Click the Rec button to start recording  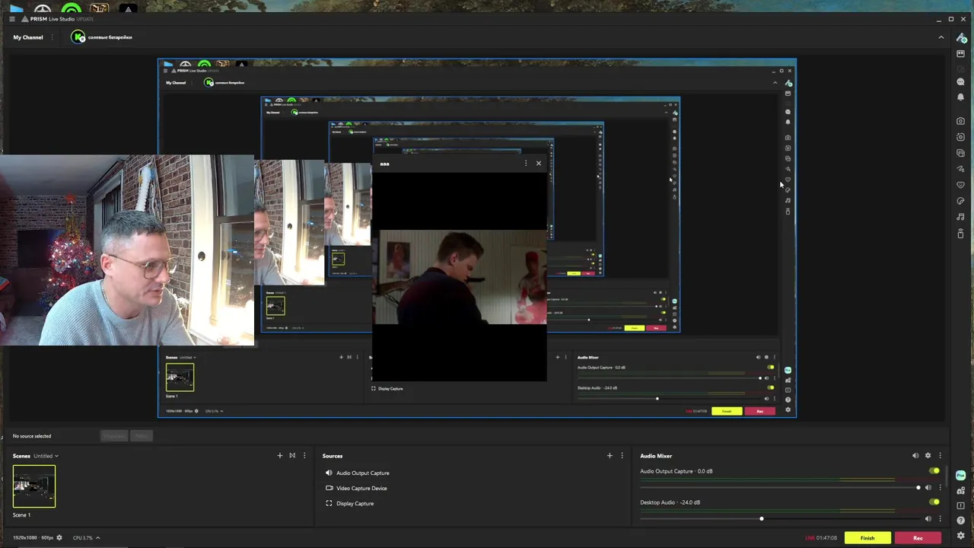pos(918,538)
